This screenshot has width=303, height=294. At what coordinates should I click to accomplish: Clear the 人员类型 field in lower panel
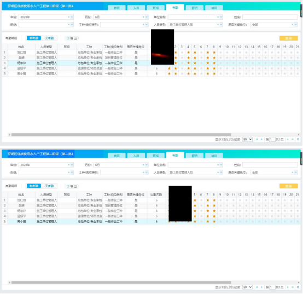[x=218, y=172]
